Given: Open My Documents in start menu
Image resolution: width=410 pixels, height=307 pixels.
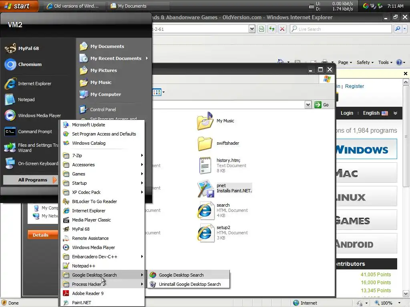Looking at the screenshot, I should pyautogui.click(x=102, y=46).
